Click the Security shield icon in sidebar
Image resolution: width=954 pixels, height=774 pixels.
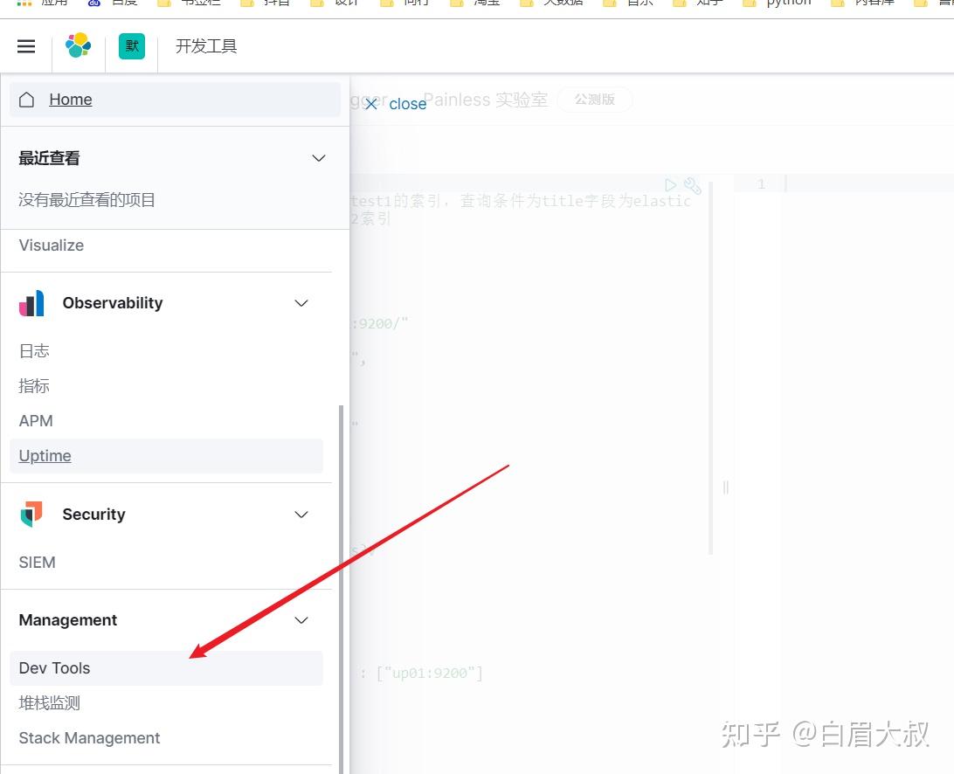[32, 515]
